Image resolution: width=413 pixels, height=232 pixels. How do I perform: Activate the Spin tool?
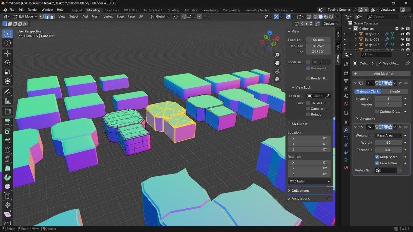[x=8, y=177]
